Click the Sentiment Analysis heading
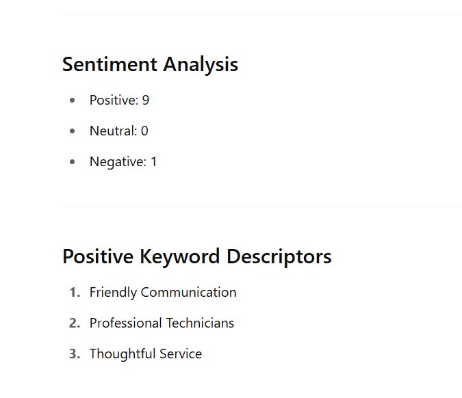This screenshot has height=398, width=462. [150, 64]
